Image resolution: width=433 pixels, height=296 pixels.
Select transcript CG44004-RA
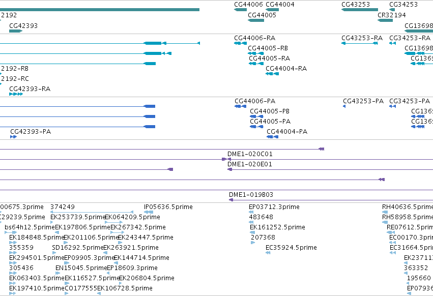click(286, 69)
